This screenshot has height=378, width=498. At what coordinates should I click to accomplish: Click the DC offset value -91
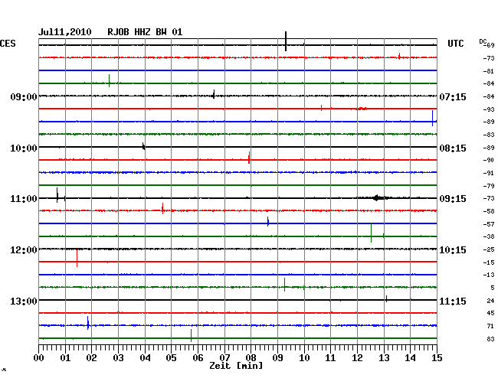tap(489, 173)
